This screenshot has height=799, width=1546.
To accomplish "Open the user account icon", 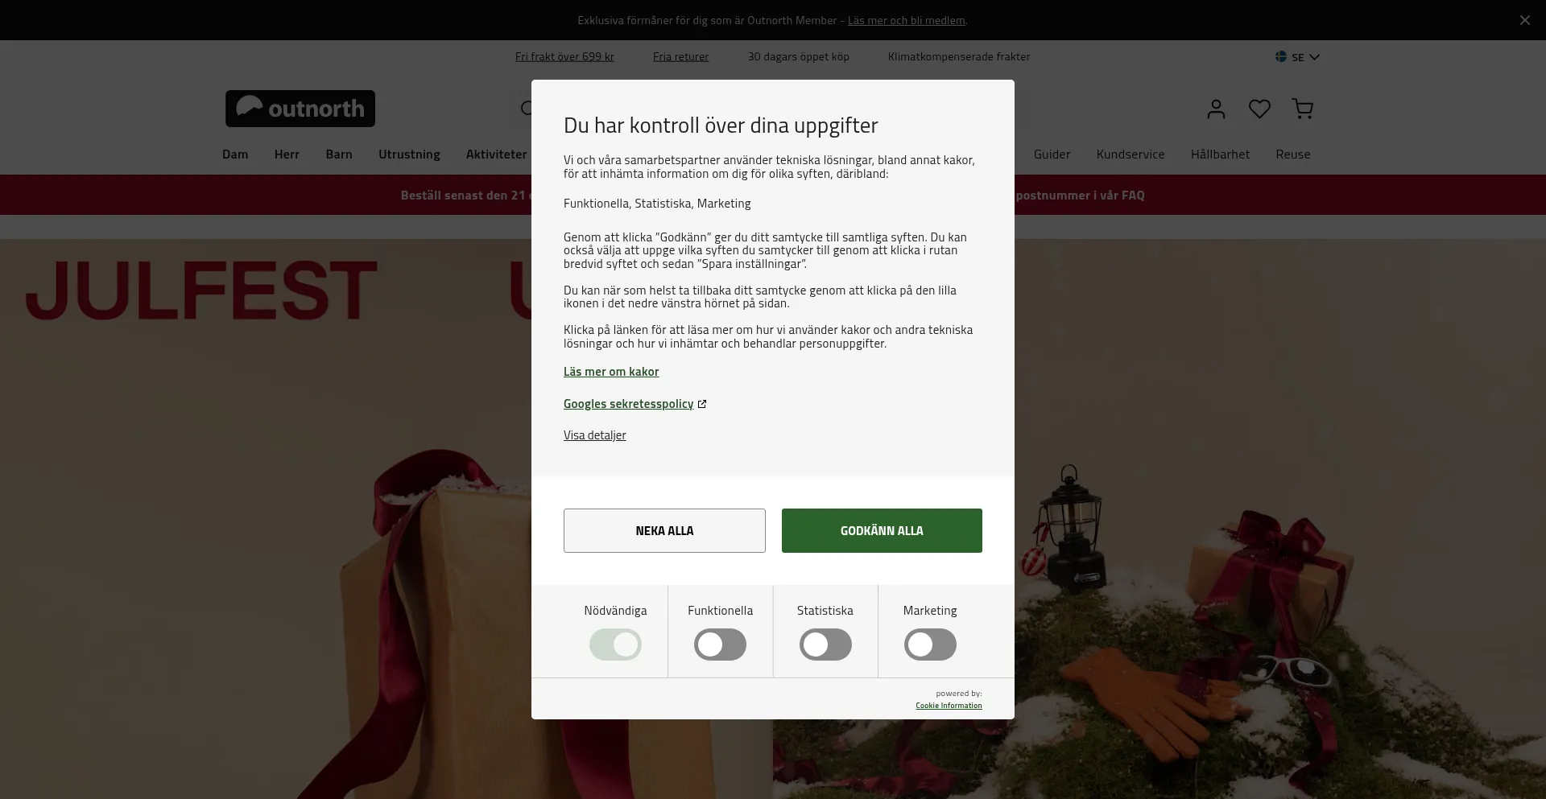I will pyautogui.click(x=1216, y=109).
